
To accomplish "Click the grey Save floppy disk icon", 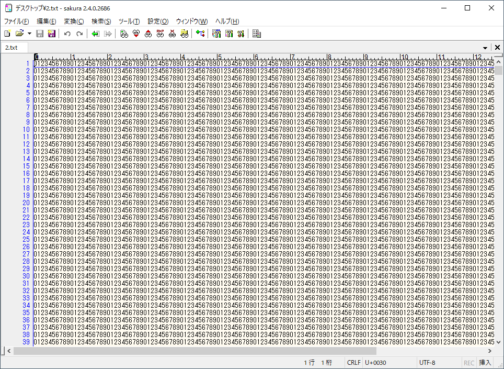I will pyautogui.click(x=40, y=33).
